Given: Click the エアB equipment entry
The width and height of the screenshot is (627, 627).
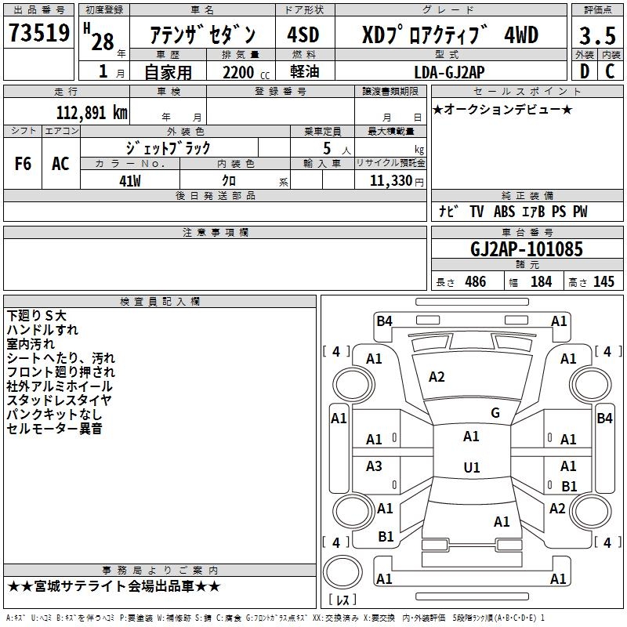Looking at the screenshot, I should click(534, 211).
